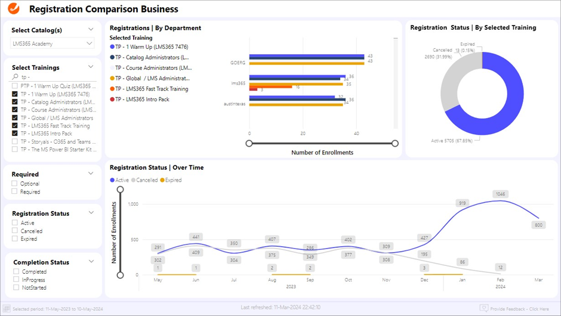Open the LMS365 Academy catalog dropdown
This screenshot has height=316, width=561.
tap(90, 44)
